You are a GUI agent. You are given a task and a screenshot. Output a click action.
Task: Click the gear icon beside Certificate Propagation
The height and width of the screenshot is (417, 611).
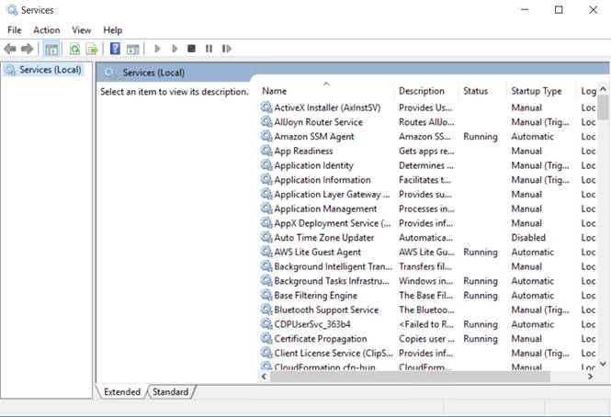266,338
